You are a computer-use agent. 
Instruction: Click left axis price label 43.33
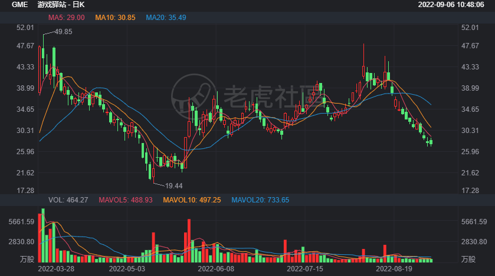point(25,67)
